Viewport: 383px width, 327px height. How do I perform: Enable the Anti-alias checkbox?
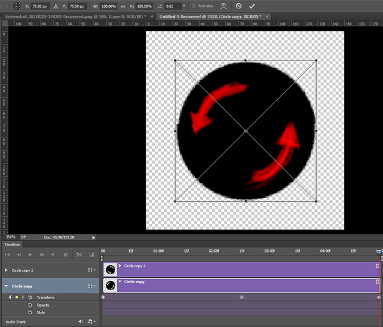[x=193, y=6]
